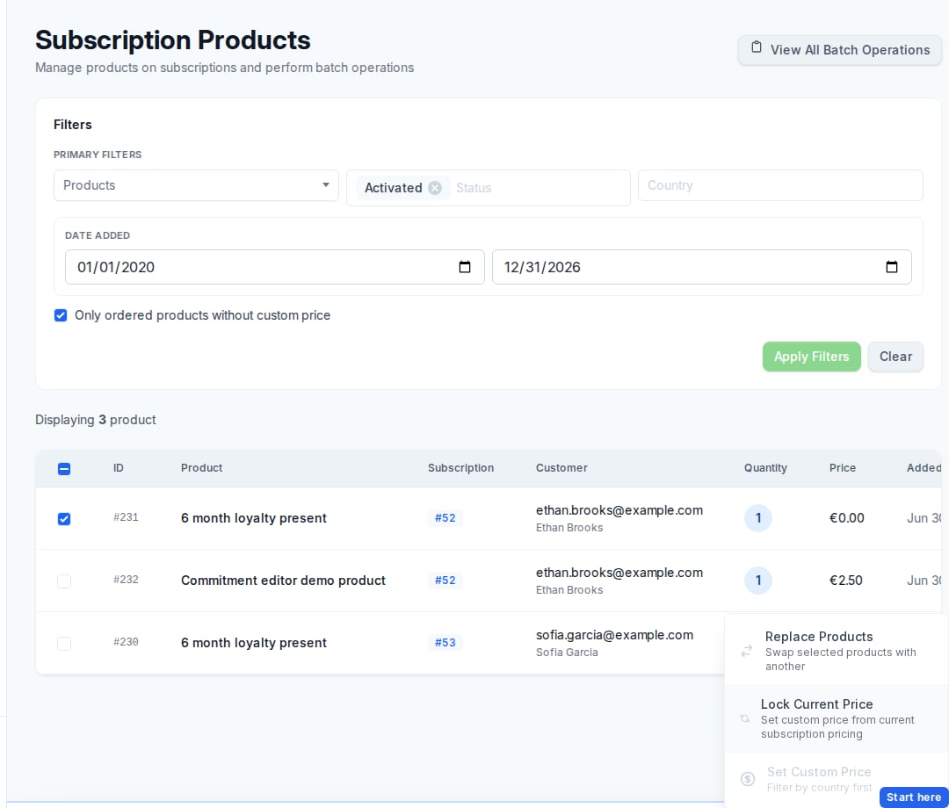Open View All Batch Operations
The image size is (949, 808).
[x=839, y=49]
